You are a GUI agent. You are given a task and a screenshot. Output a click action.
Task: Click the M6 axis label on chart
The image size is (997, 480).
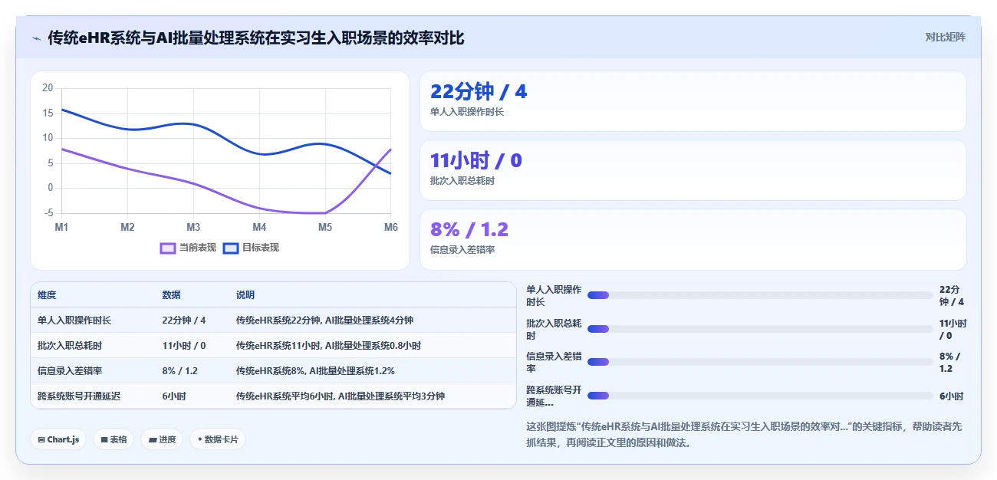pos(391,227)
